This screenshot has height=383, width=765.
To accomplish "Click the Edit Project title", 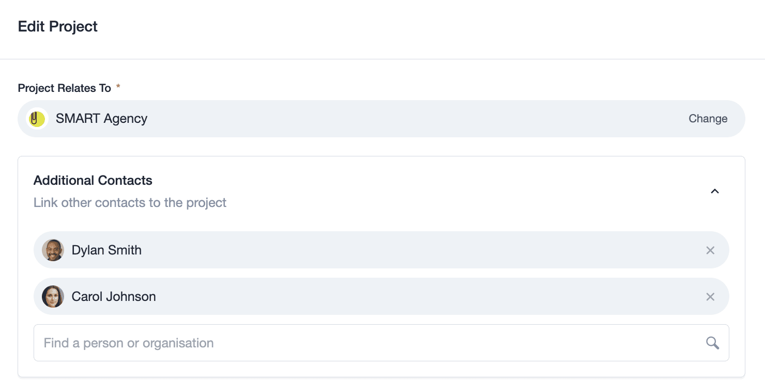I will [58, 26].
